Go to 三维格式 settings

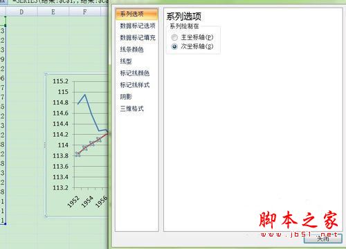[x=131, y=109]
